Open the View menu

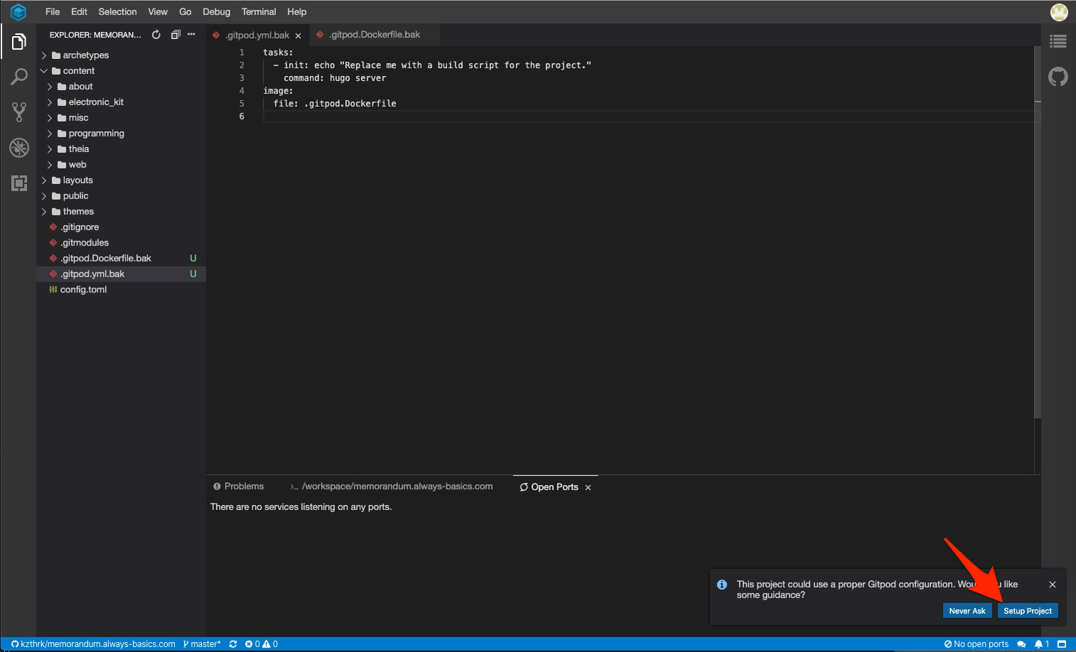point(158,12)
